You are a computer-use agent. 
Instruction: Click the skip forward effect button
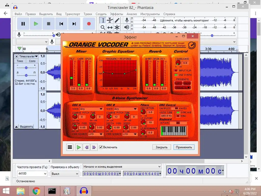click(94, 147)
